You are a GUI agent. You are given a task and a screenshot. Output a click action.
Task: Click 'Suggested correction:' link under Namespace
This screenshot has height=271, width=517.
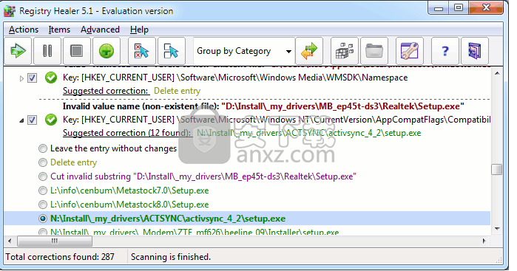[x=106, y=91]
